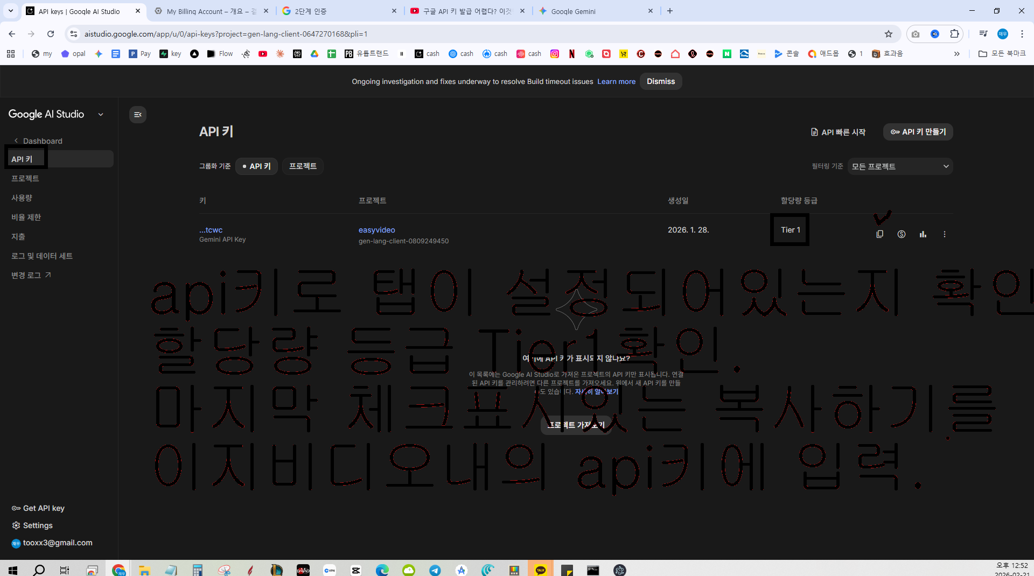Copy the tcwc API key

tap(879, 234)
